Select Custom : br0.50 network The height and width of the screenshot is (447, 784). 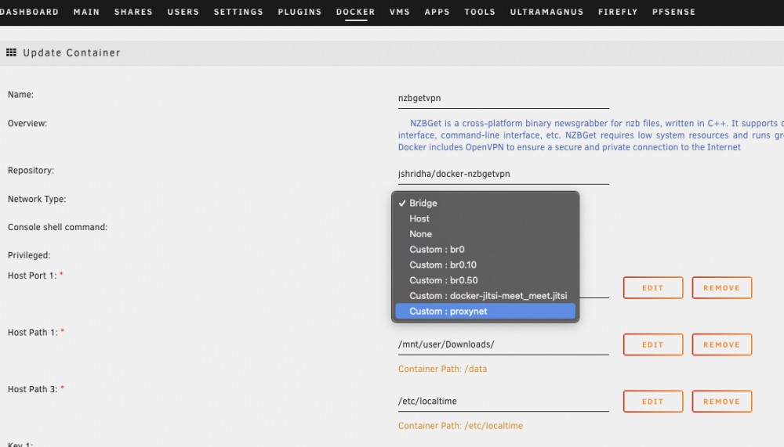tap(485, 280)
